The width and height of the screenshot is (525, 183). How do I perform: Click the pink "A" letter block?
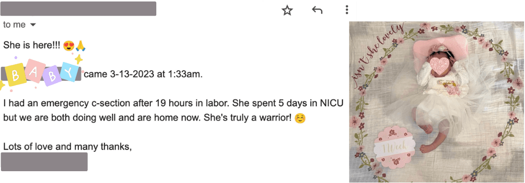pos(34,71)
